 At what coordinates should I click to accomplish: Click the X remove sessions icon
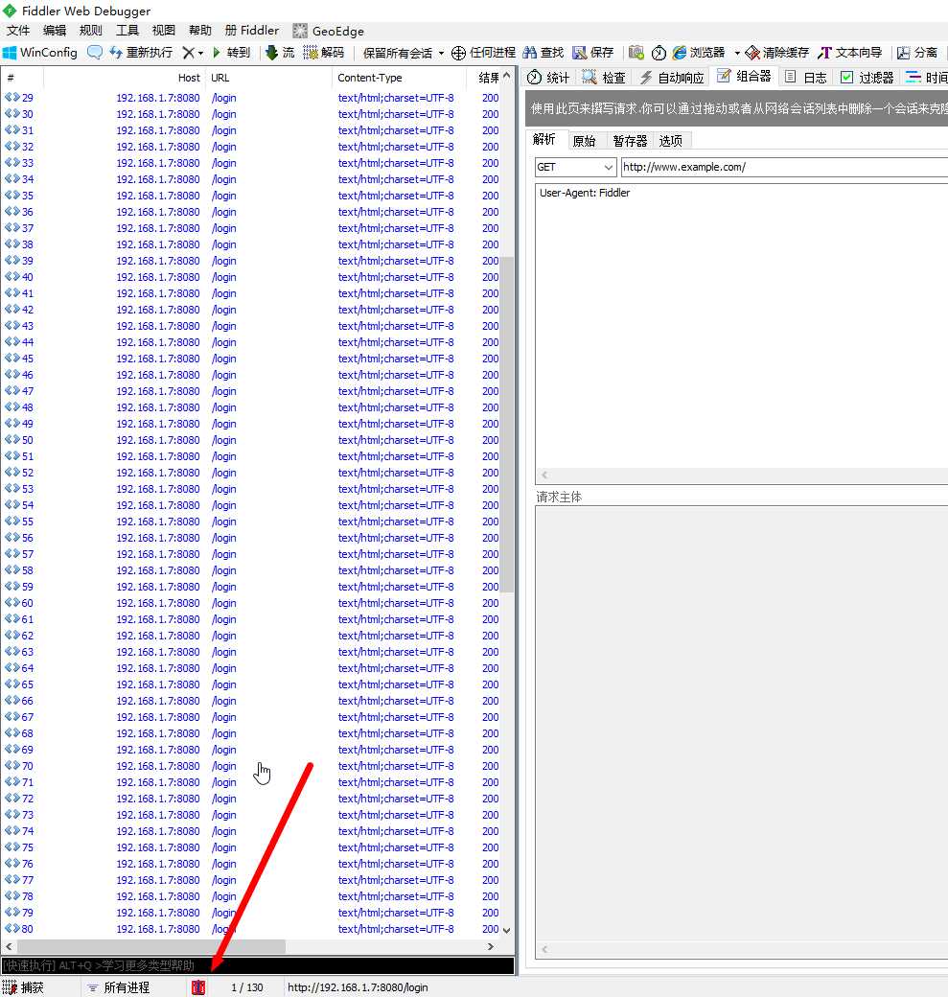coord(188,52)
